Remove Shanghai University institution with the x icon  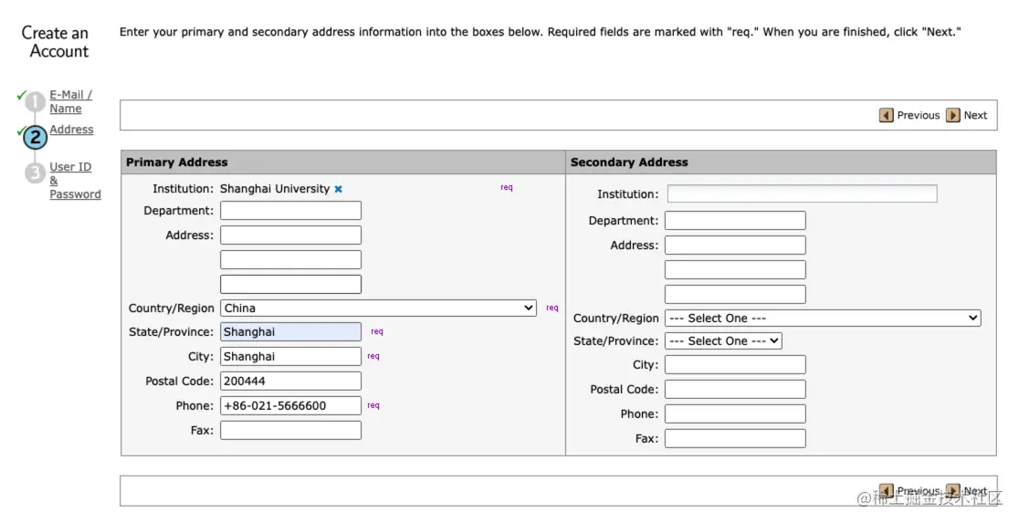[338, 189]
